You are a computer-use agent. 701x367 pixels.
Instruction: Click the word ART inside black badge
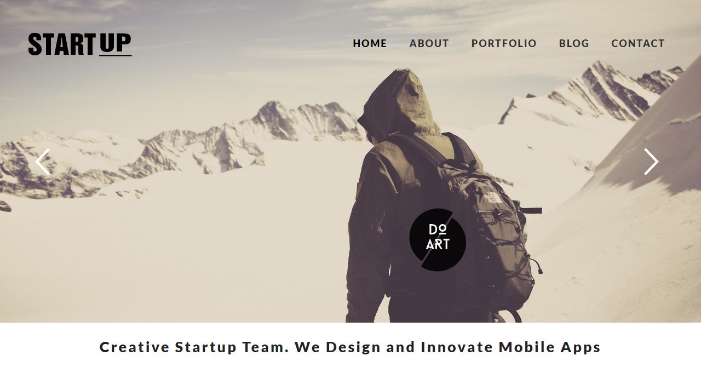(x=438, y=245)
